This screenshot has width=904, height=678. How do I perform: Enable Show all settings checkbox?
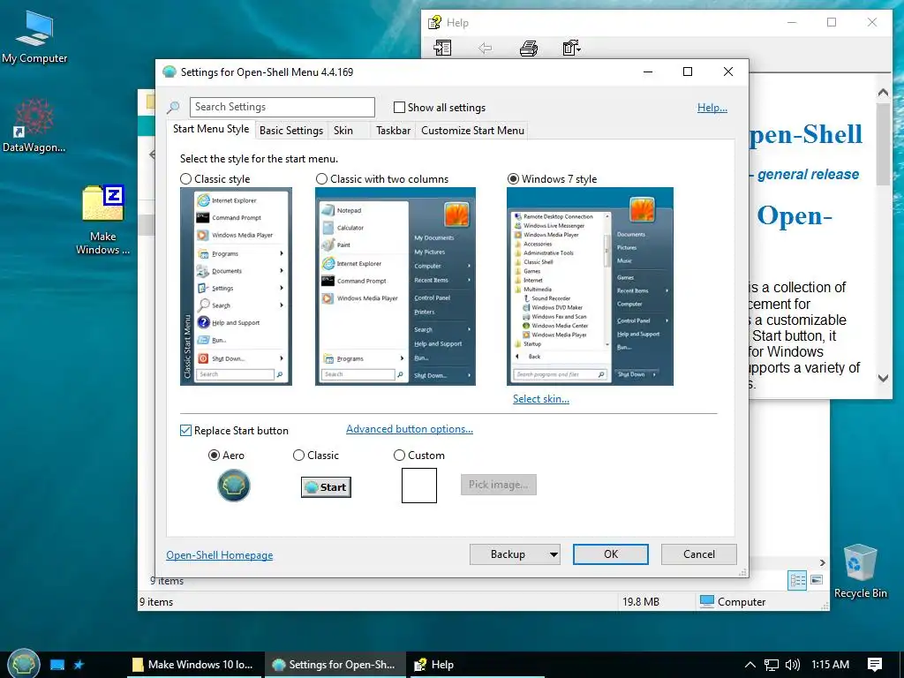(x=399, y=107)
